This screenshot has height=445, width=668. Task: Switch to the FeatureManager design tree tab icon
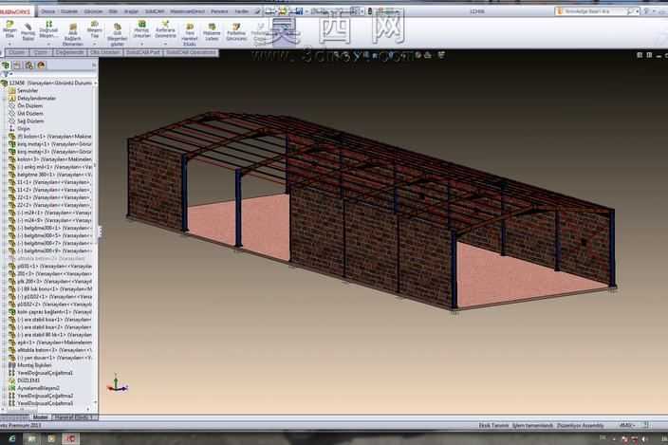[x=6, y=65]
